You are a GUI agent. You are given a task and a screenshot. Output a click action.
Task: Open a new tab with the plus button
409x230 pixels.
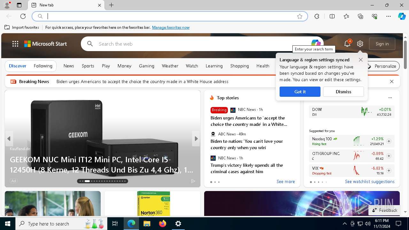tap(111, 5)
